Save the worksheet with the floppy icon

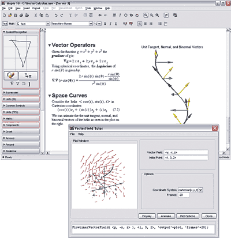[x=16, y=15]
